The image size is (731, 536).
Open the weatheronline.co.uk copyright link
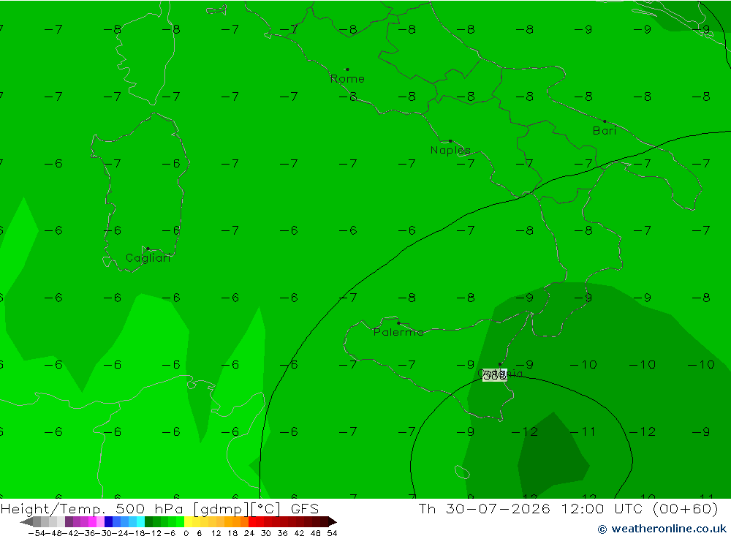pyautogui.click(x=662, y=529)
